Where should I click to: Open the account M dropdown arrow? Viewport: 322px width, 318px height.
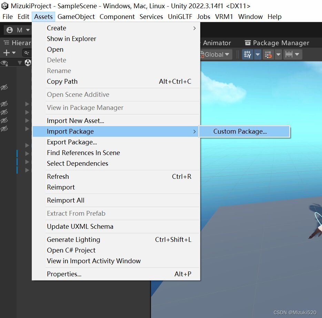click(x=28, y=30)
